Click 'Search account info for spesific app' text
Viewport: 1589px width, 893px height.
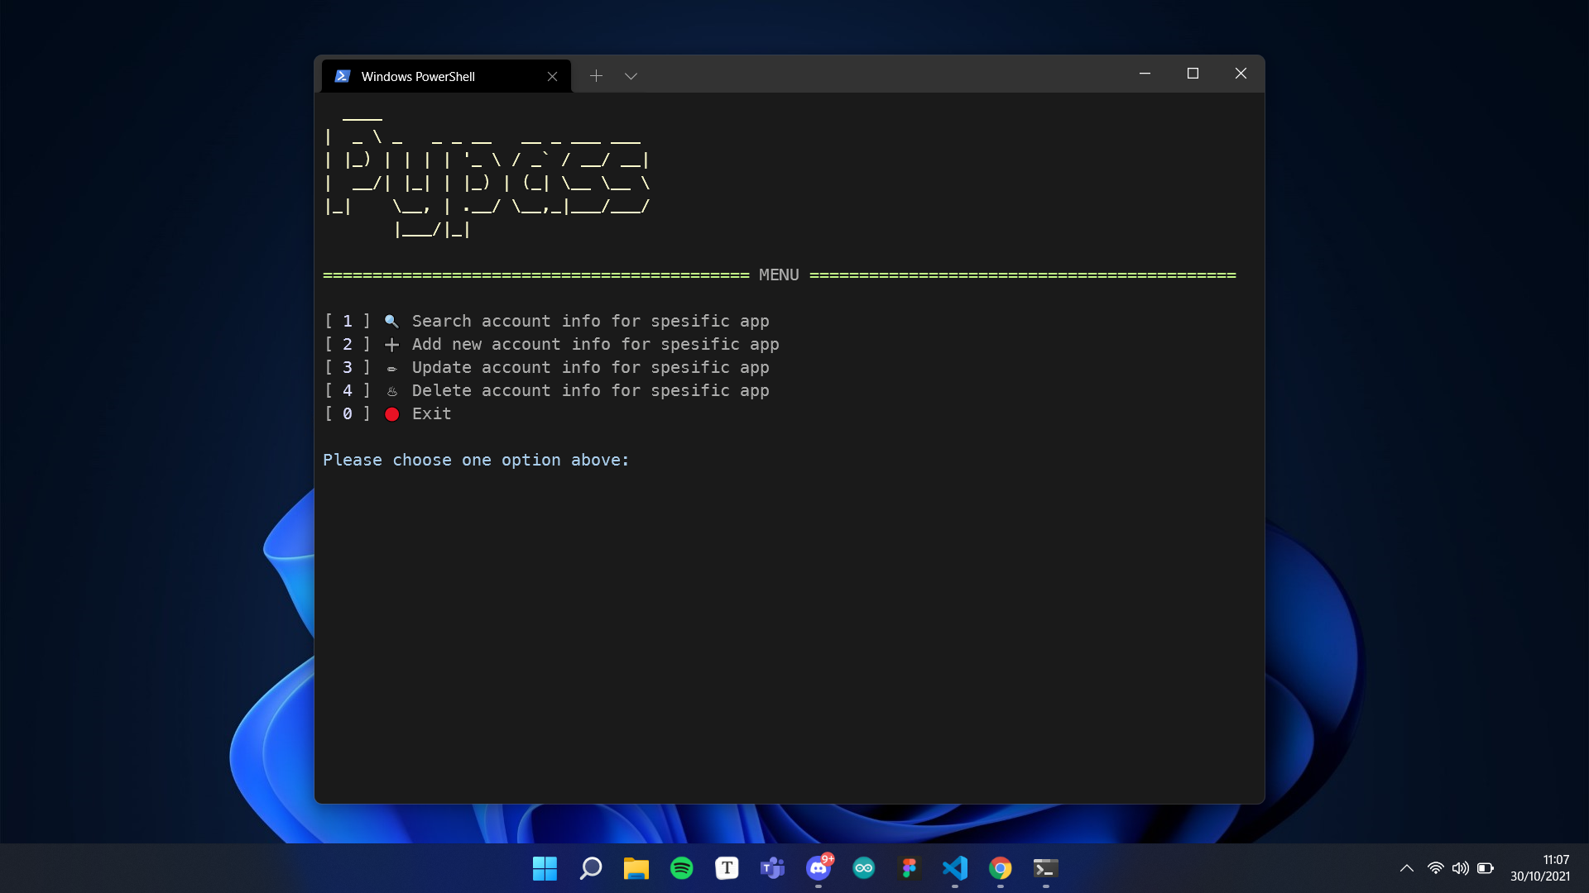(x=591, y=321)
